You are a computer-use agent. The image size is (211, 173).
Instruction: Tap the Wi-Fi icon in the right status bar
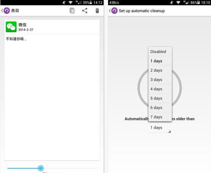178,2
